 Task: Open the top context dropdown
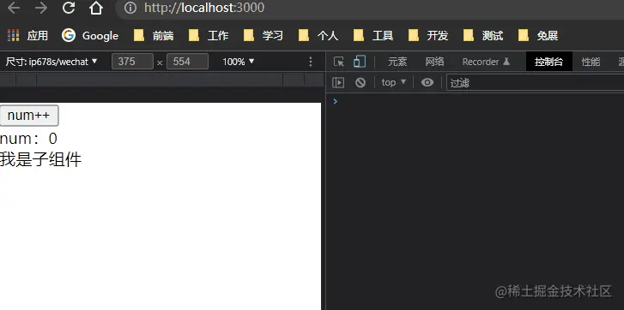(394, 82)
